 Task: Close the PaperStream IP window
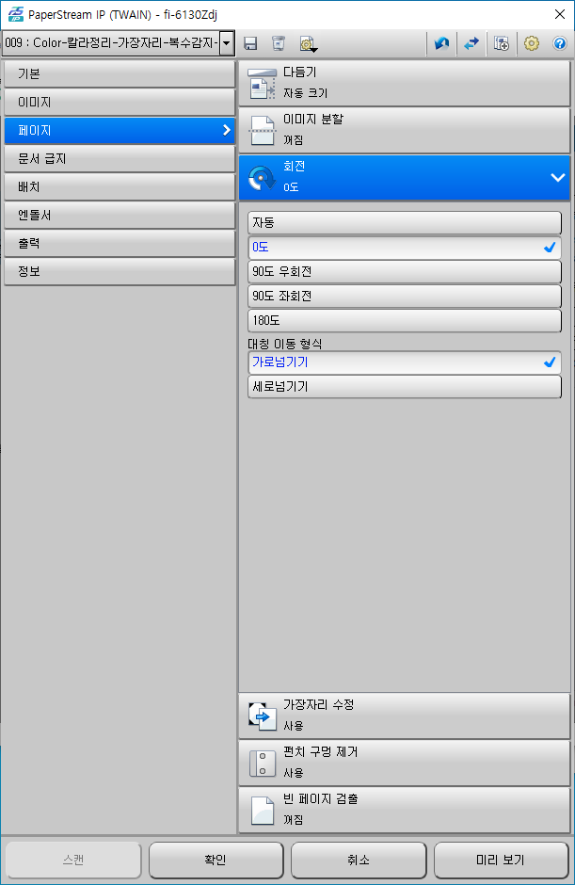560,14
